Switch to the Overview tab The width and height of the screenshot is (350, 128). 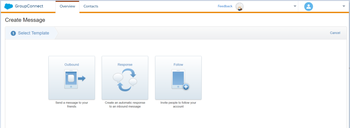click(x=67, y=6)
